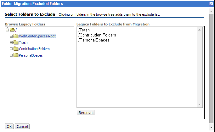Image resolution: width=215 pixels, height=132 pixels.
Task: Select /Trash in the exclude list
Action: click(84, 30)
